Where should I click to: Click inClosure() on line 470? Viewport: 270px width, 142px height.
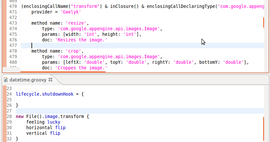coord(124,6)
